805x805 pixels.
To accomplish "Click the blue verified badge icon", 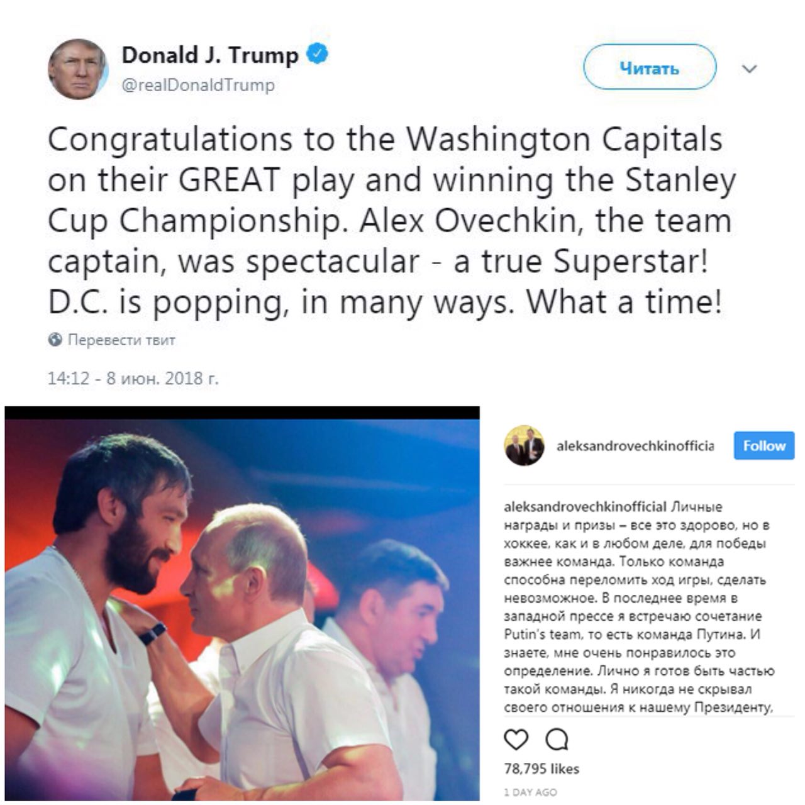I will pyautogui.click(x=317, y=55).
